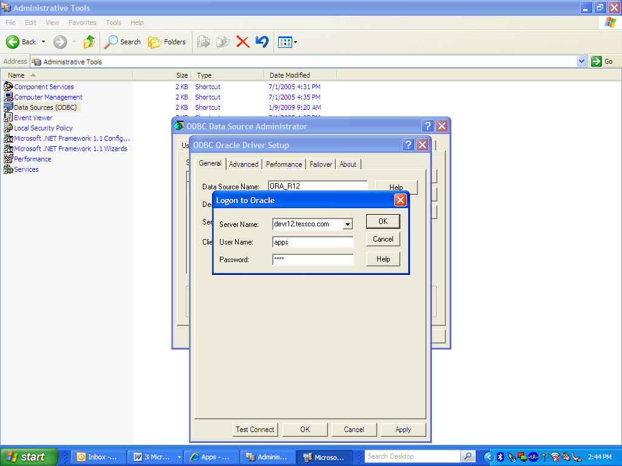Image resolution: width=622 pixels, height=466 pixels.
Task: Select the Performance shortcut icon
Action: (9, 158)
